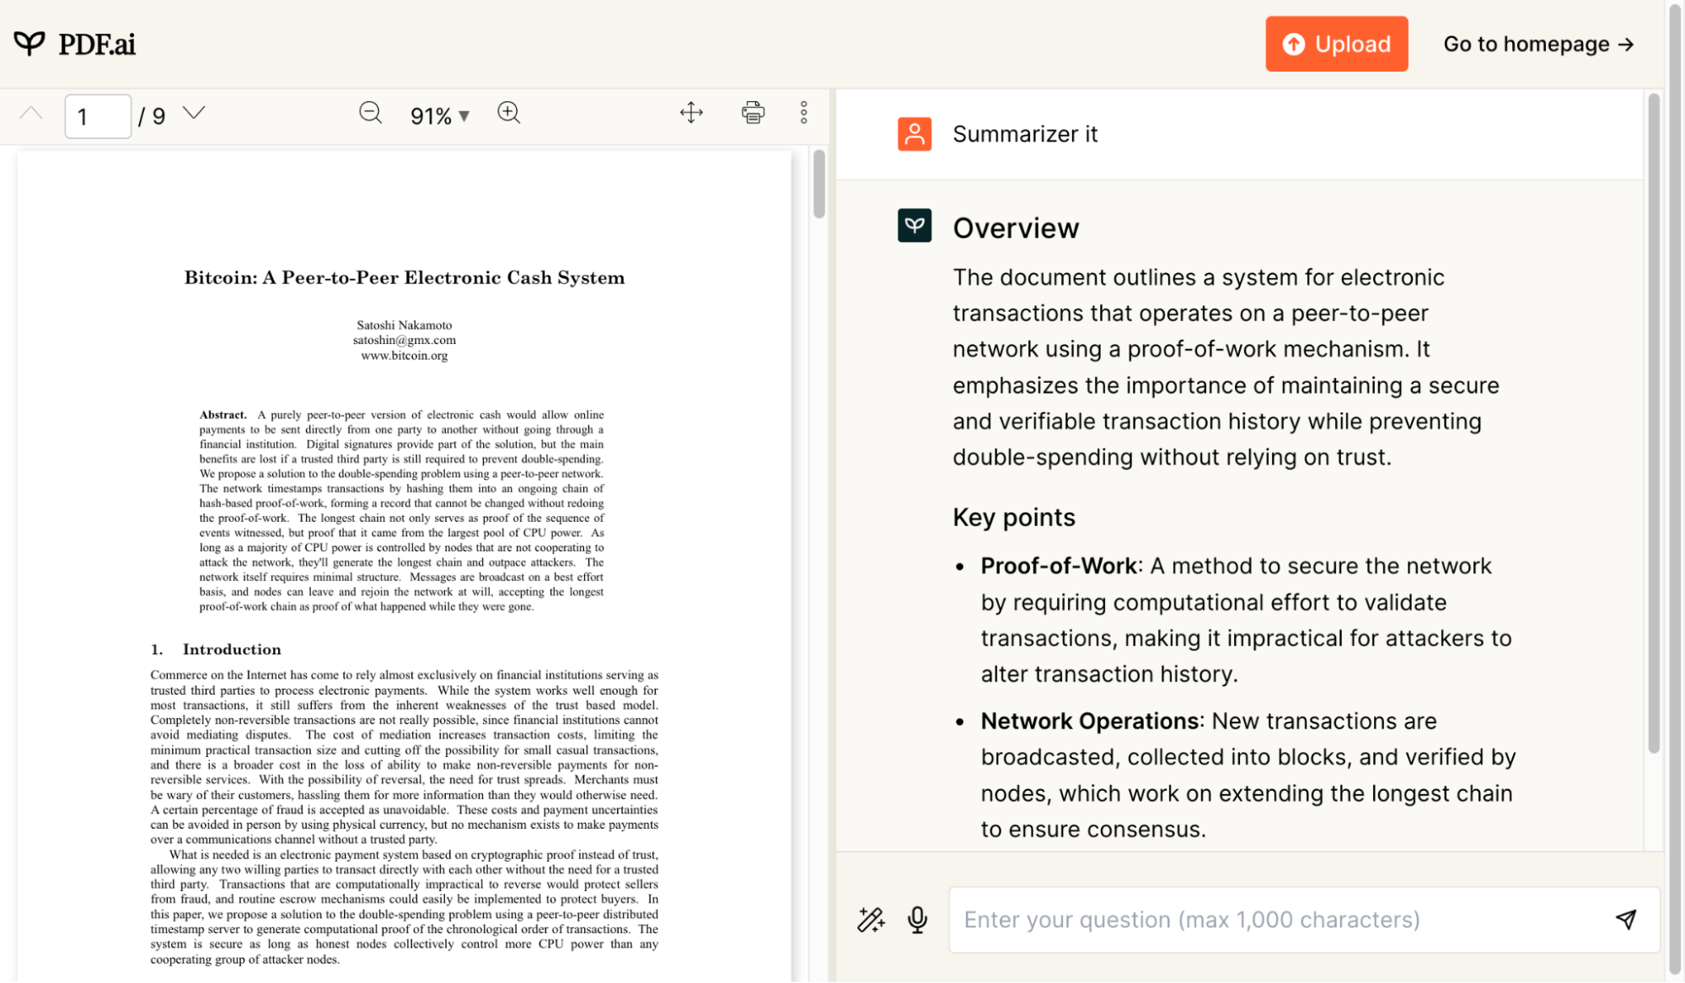The image size is (1685, 983).
Task: Click the PDF.ai logo icon
Action: [x=30, y=43]
